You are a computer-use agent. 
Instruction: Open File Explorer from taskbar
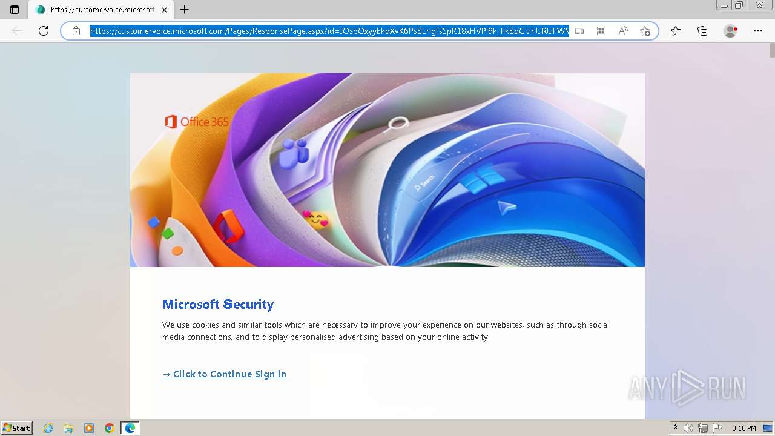(68, 428)
